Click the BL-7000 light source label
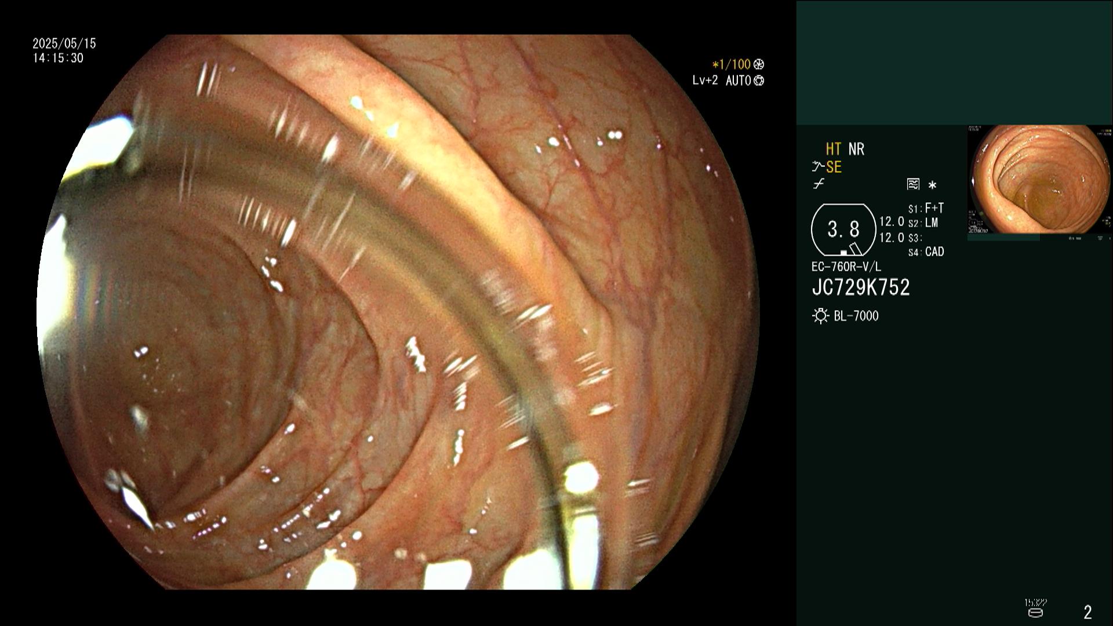This screenshot has height=626, width=1113. pyautogui.click(x=856, y=316)
